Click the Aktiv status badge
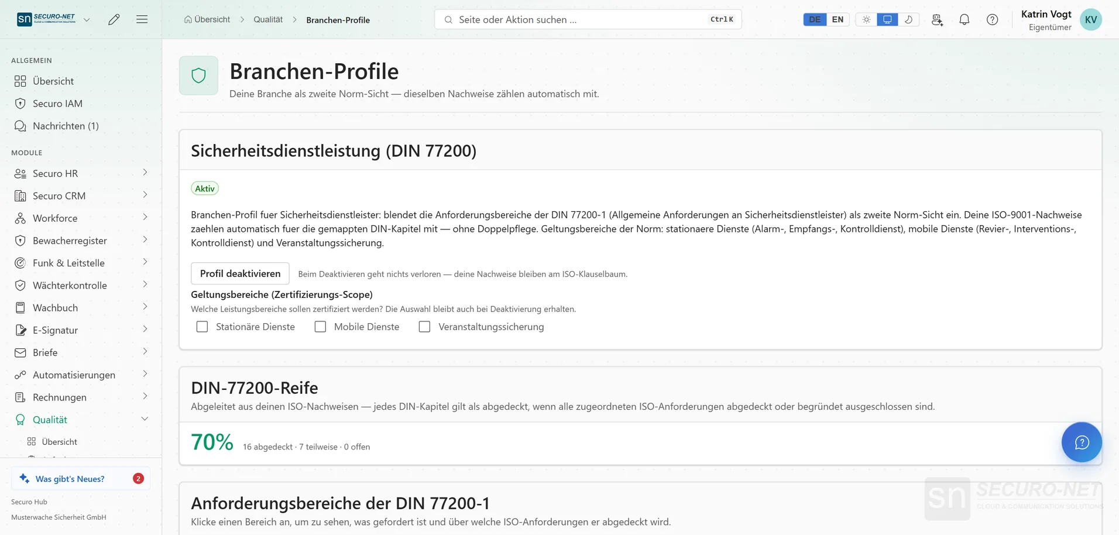The width and height of the screenshot is (1119, 535). (205, 188)
